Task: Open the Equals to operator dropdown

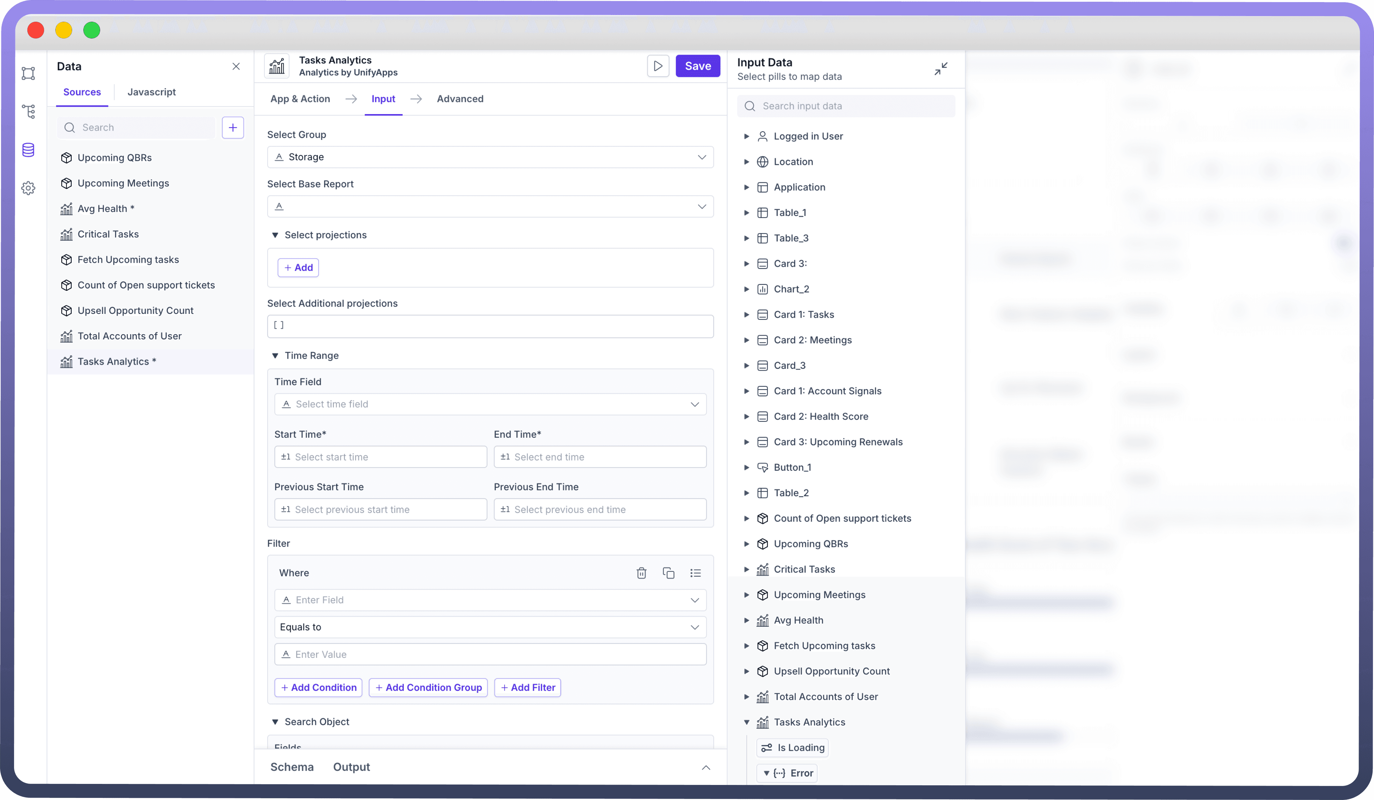Action: 490,627
